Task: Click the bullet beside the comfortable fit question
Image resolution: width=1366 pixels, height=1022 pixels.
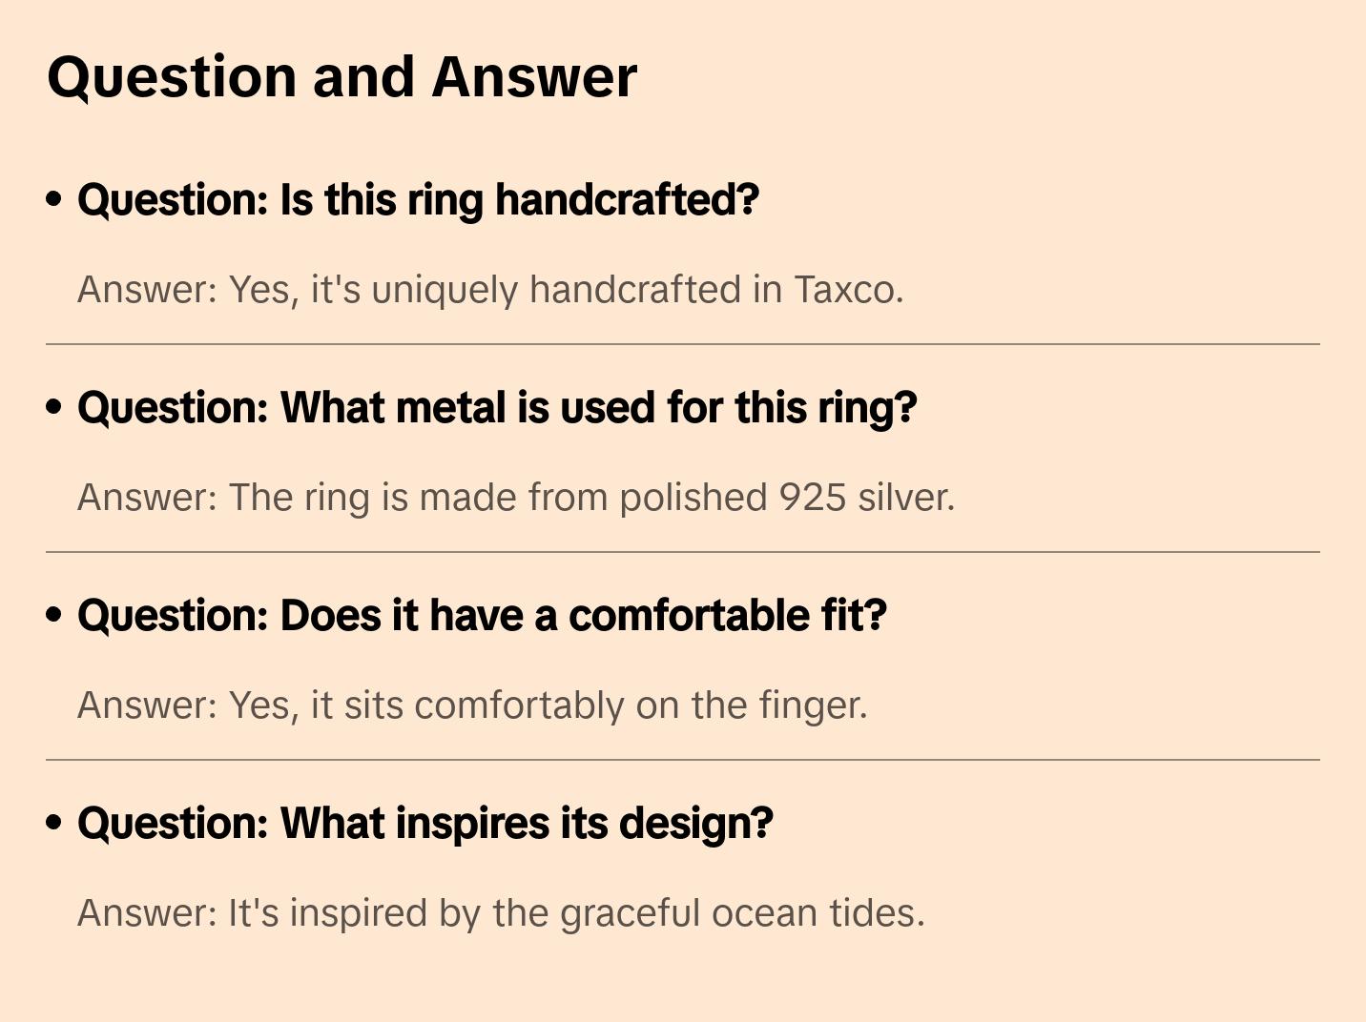Action: 54,615
